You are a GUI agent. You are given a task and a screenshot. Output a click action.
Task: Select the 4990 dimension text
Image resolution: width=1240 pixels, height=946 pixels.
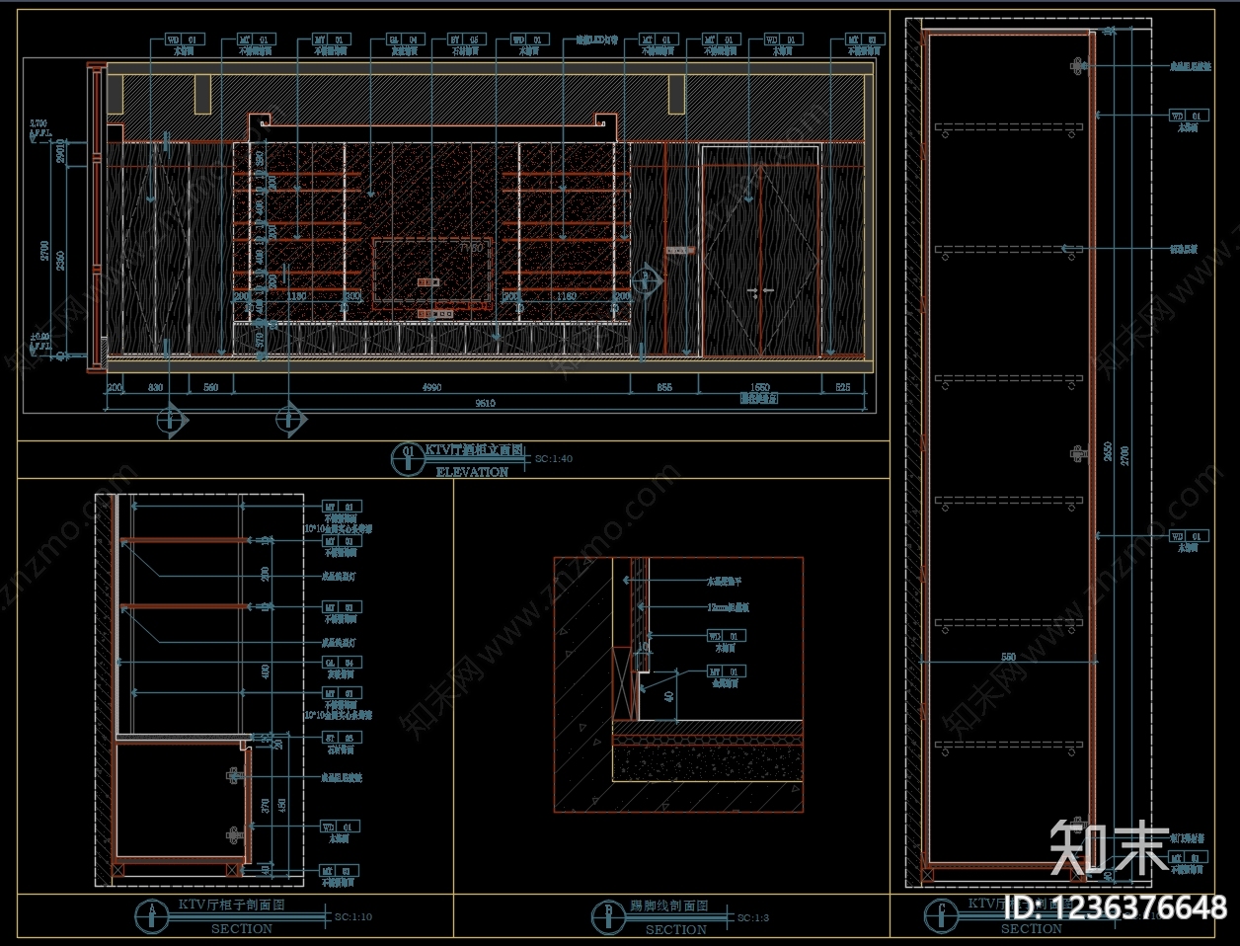[x=431, y=388]
